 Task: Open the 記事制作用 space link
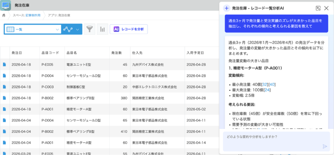pyautogui.click(x=33, y=15)
